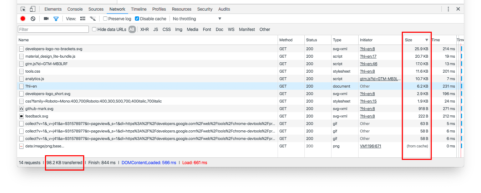The image size is (481, 193).
Task: Toggle the device toolbar icon
Action: (x=32, y=9)
